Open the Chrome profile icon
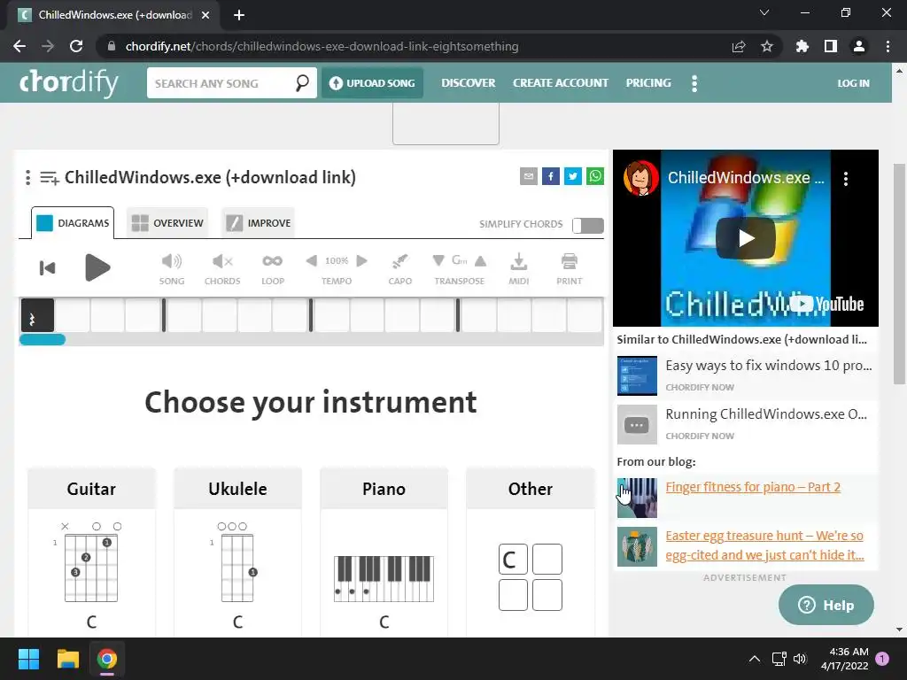The height and width of the screenshot is (680, 907). coord(859,46)
